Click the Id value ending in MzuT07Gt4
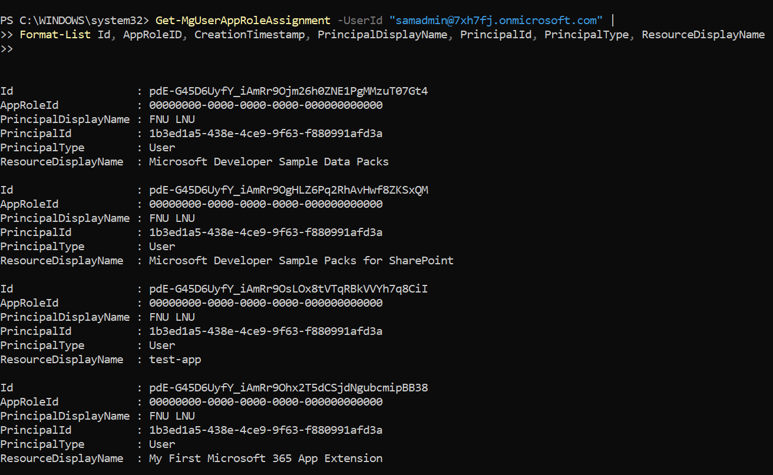773x475 pixels. (289, 91)
